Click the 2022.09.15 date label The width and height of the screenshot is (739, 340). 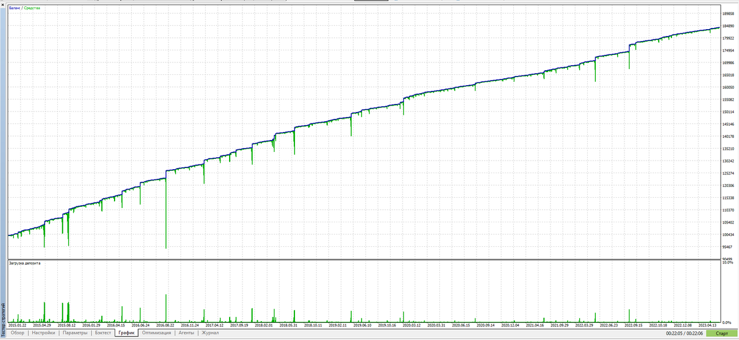tap(633, 325)
